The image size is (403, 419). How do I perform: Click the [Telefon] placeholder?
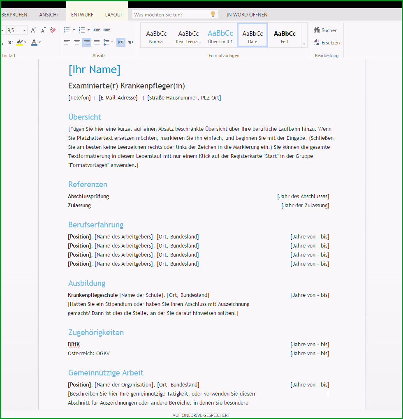tap(79, 98)
